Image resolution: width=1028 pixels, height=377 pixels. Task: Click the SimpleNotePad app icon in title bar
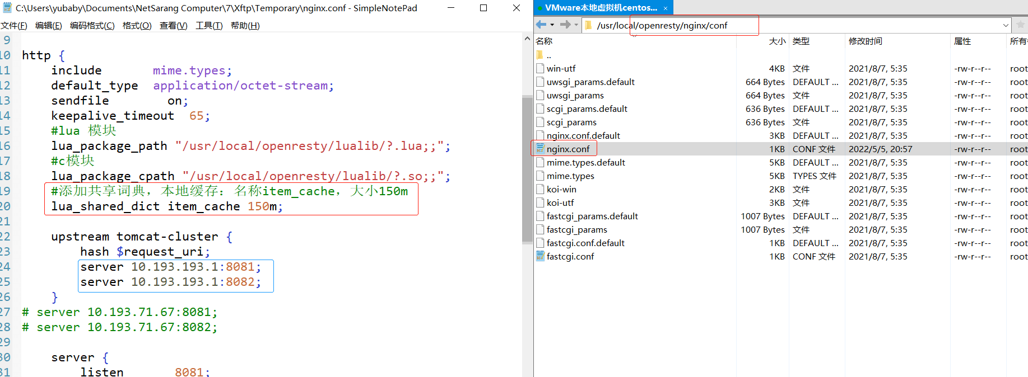7,8
